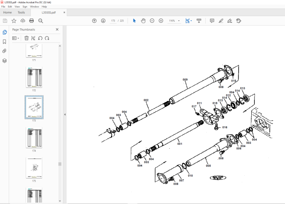
Task: Switch to the Home tab
Action: 8,12
